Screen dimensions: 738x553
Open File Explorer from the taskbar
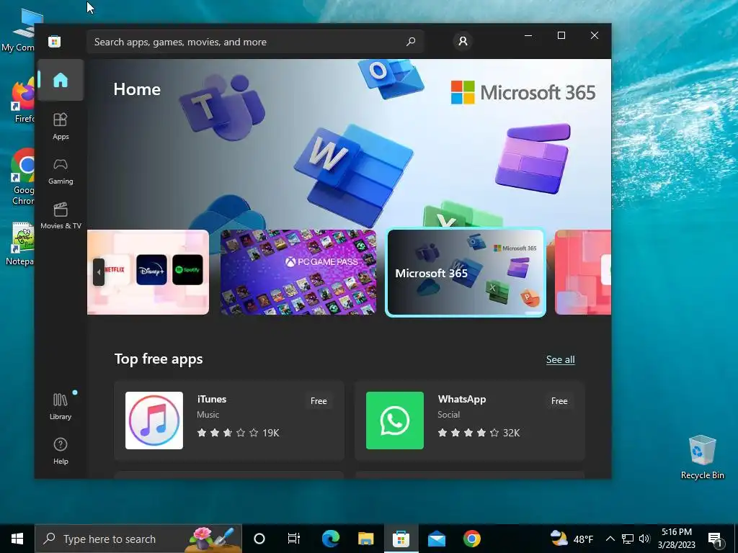tap(365, 539)
